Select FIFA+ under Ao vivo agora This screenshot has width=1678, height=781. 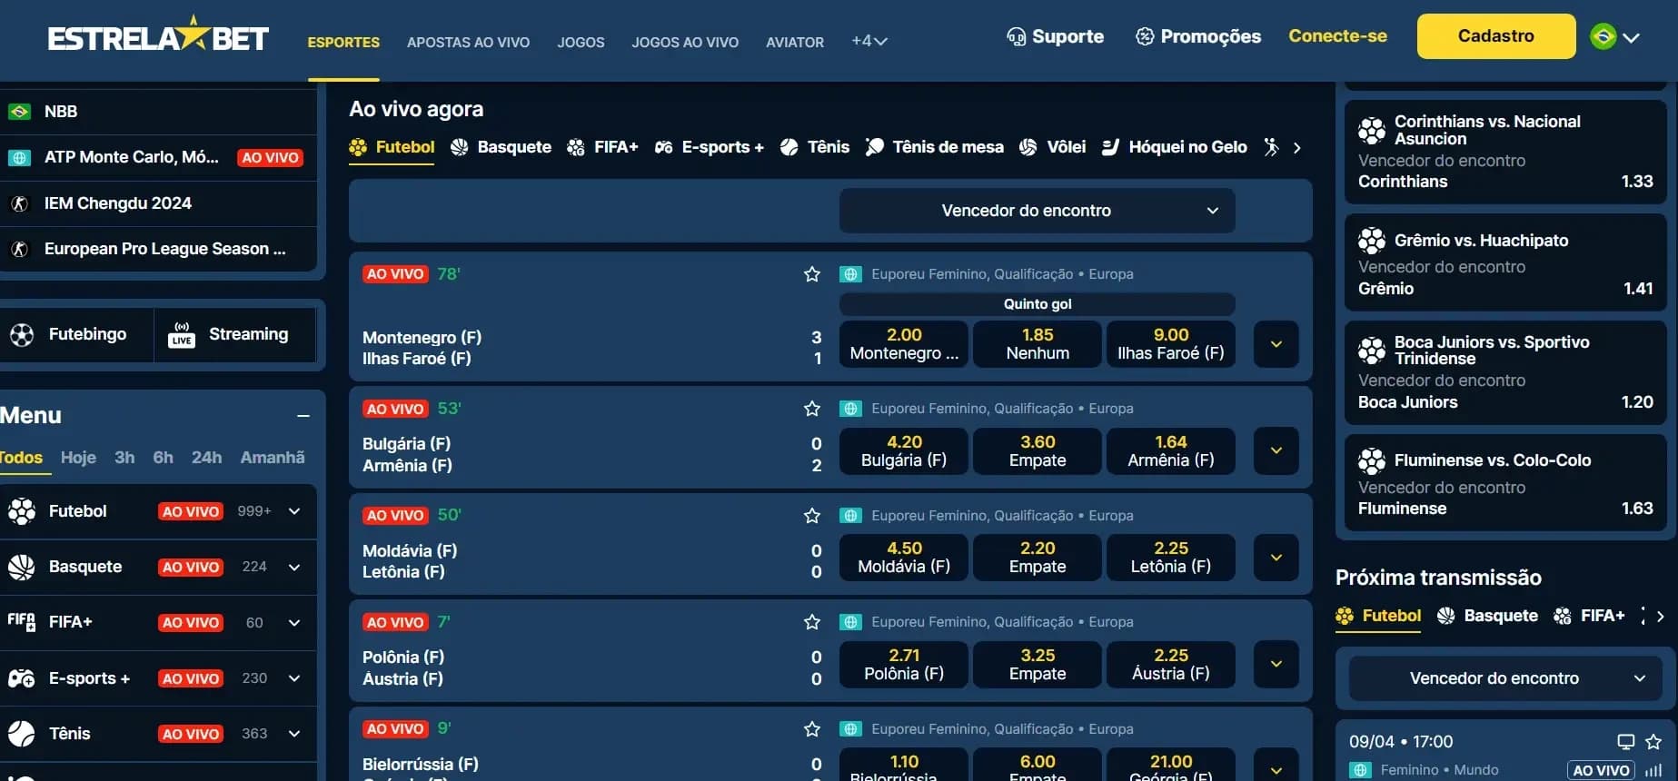click(602, 147)
